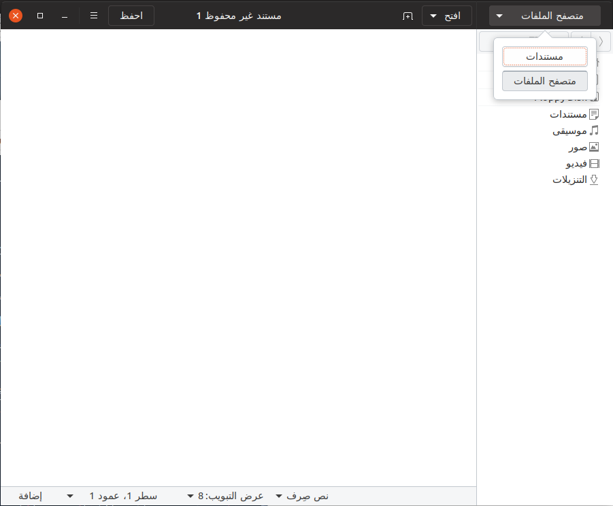Minimize the text editor window
This screenshot has height=506, width=613.
pos(65,16)
